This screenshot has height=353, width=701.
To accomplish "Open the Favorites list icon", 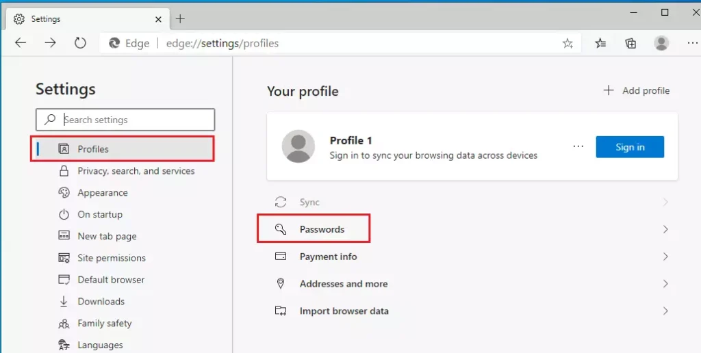I will click(x=600, y=43).
